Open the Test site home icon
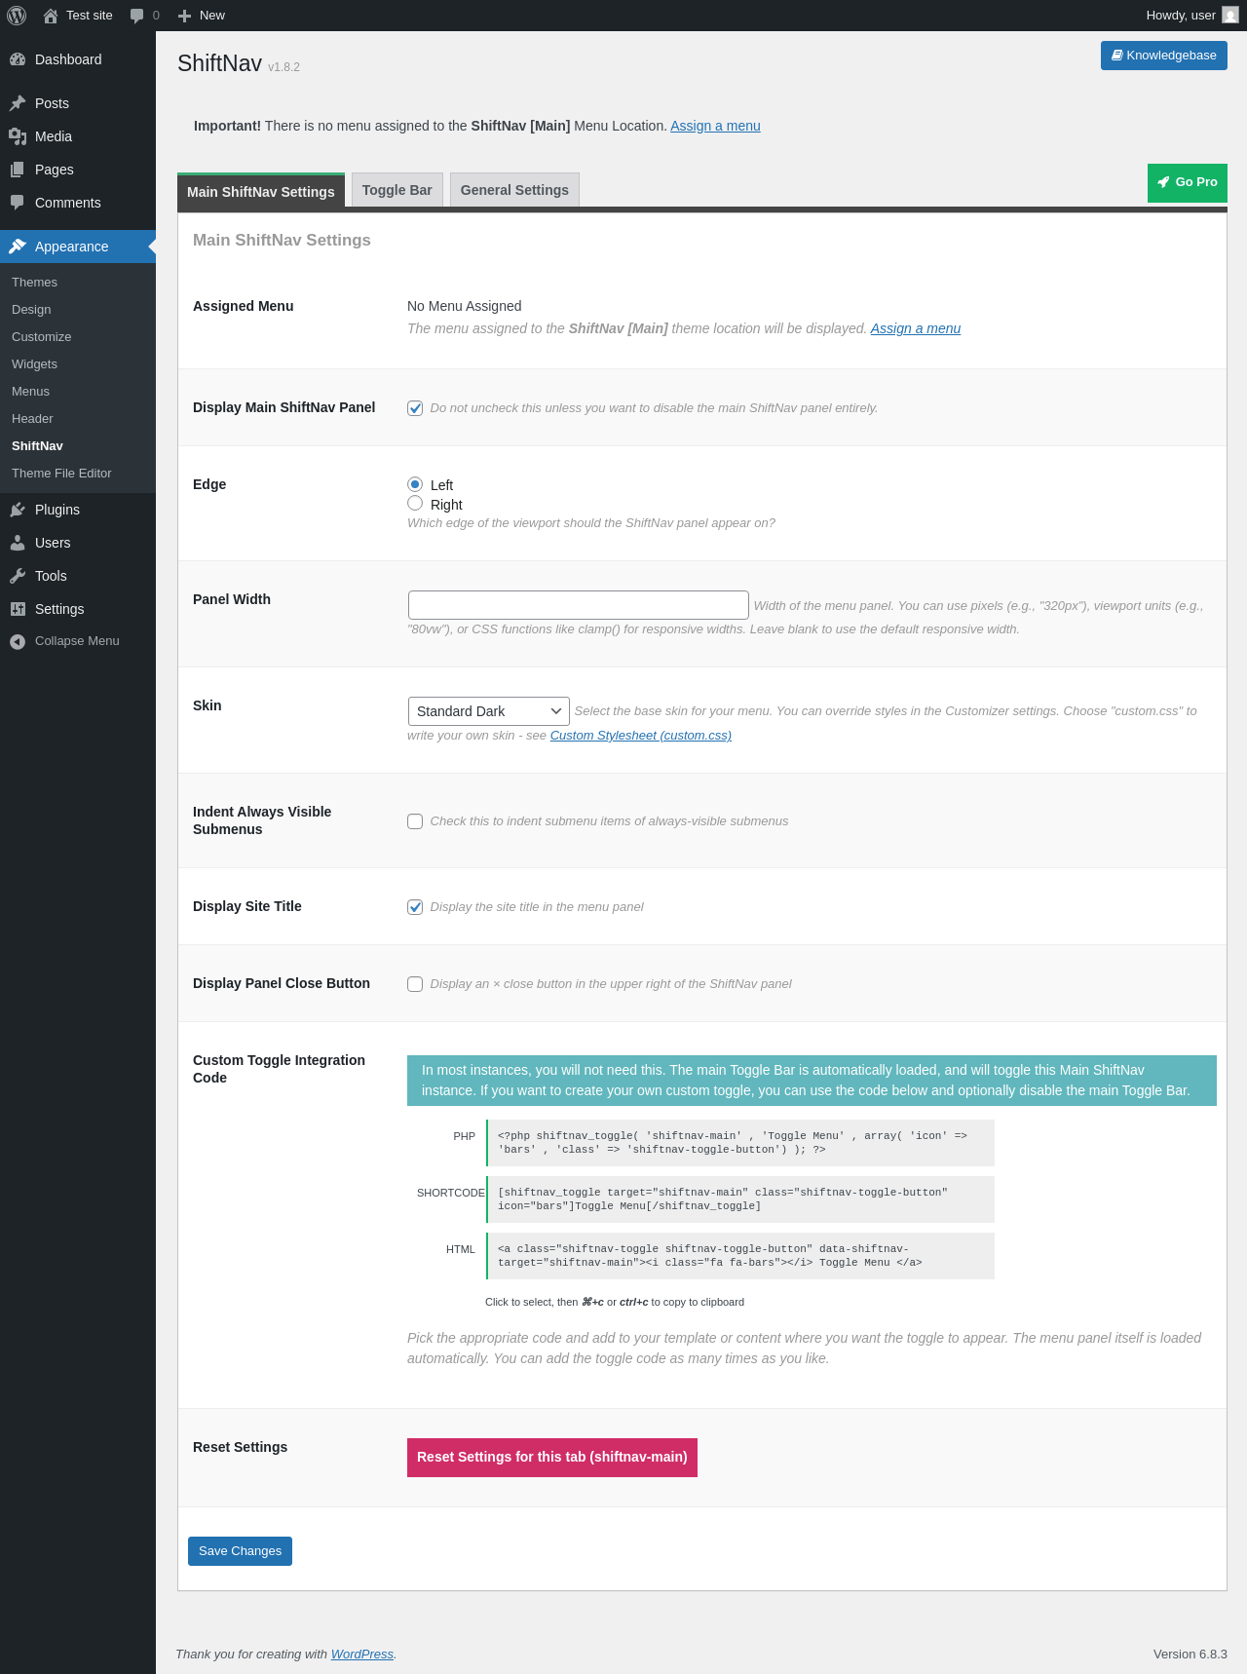 point(51,16)
